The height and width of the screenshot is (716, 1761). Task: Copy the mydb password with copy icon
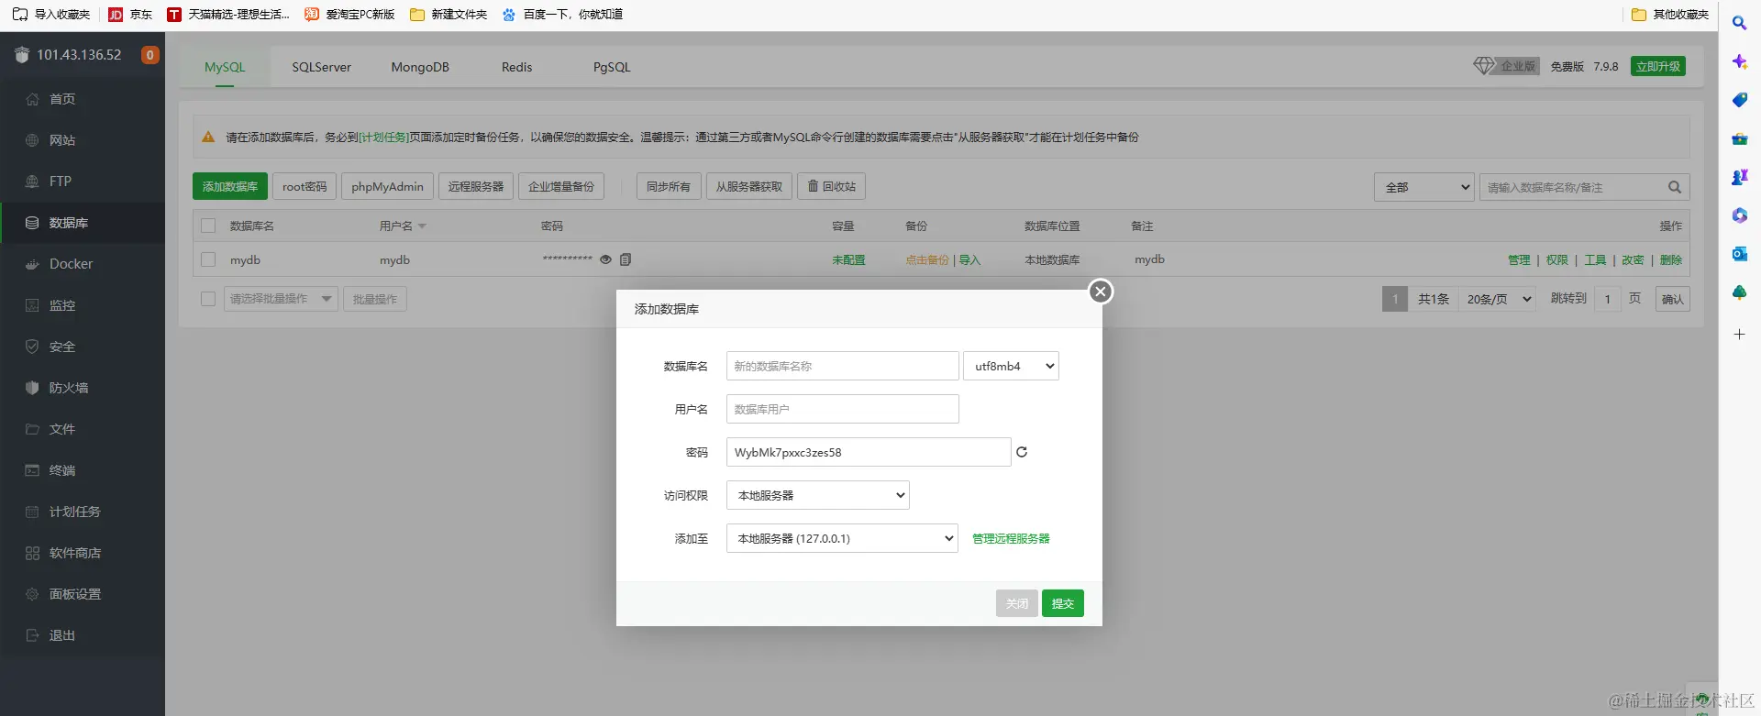626,259
